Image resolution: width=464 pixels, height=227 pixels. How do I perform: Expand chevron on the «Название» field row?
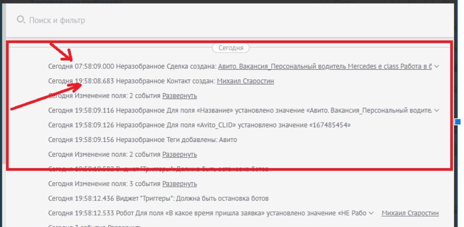pos(437,111)
